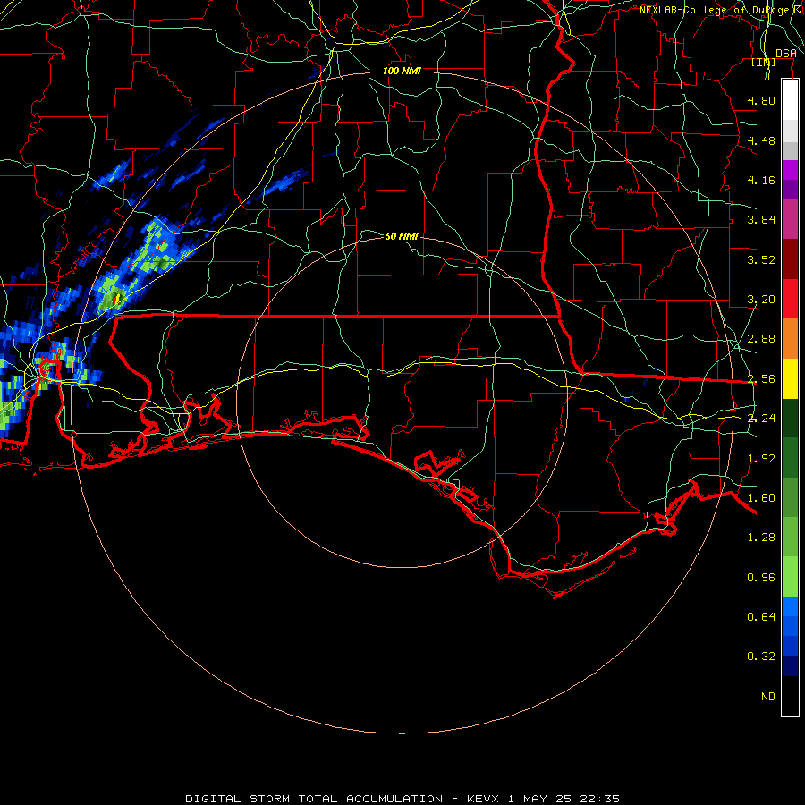Click the 4.48 legend value

coord(761,140)
